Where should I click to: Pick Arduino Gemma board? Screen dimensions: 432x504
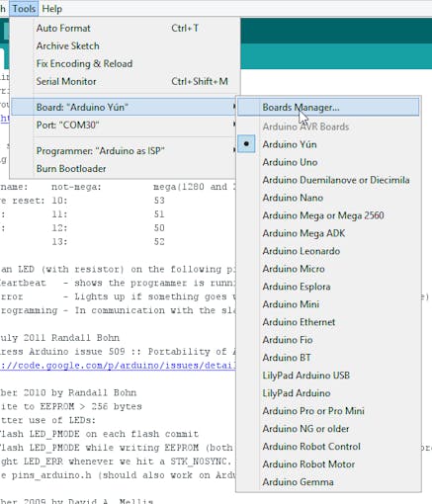click(x=328, y=482)
